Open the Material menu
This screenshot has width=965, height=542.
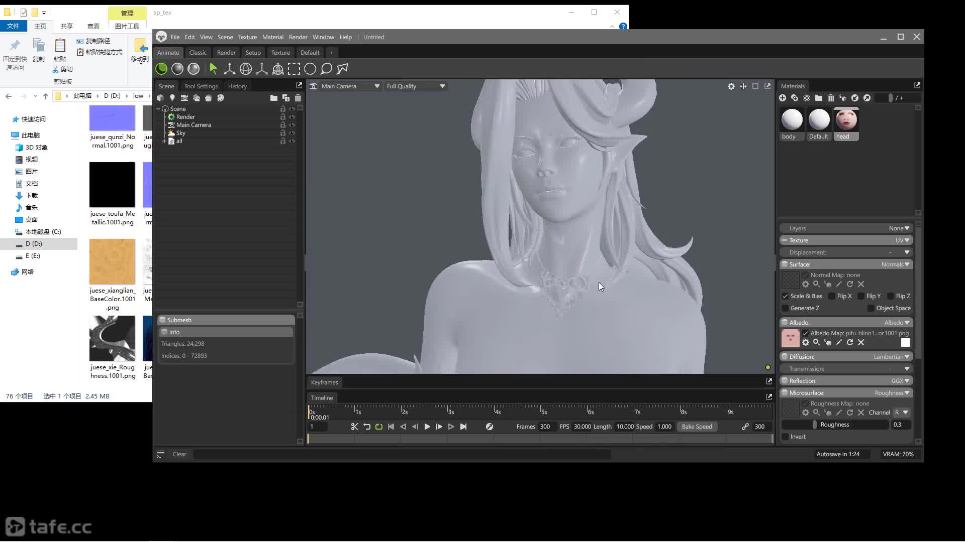click(272, 37)
